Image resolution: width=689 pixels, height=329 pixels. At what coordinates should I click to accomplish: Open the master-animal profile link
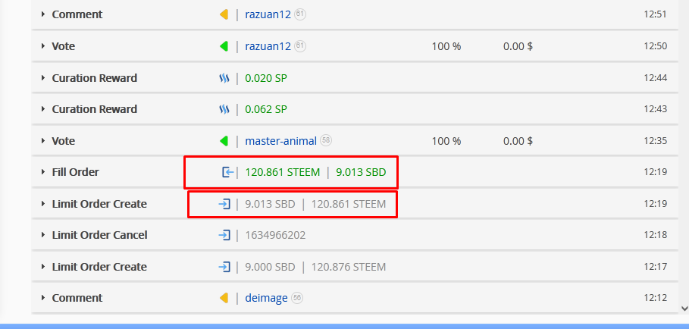pos(280,141)
